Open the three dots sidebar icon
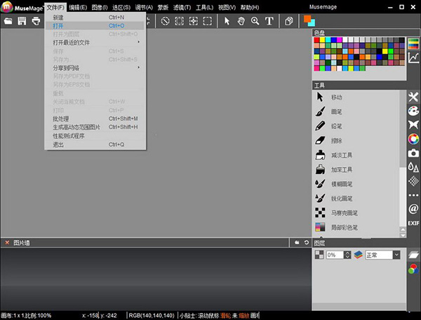 click(413, 195)
